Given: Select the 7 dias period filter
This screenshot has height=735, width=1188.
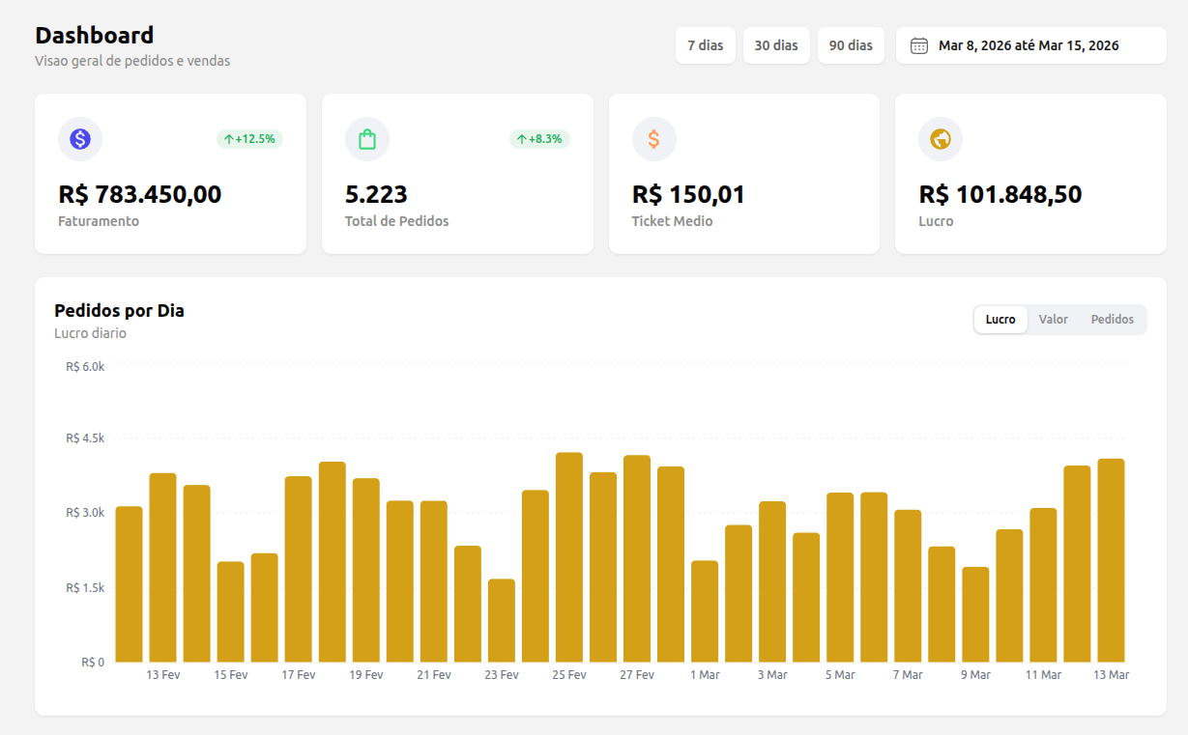Looking at the screenshot, I should (705, 45).
